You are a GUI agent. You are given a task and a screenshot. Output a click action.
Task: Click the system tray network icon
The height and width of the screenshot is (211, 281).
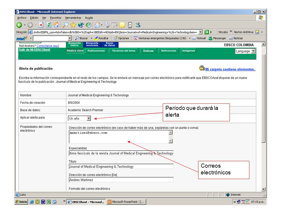239,202
